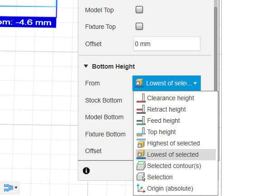Image resolution: width=256 pixels, height=196 pixels.
Task: Collapse the Bottom Height section
Action: click(x=86, y=66)
